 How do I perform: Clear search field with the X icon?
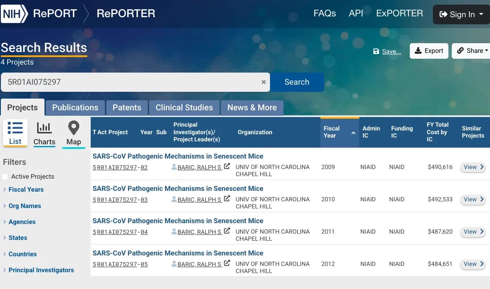pyautogui.click(x=263, y=82)
